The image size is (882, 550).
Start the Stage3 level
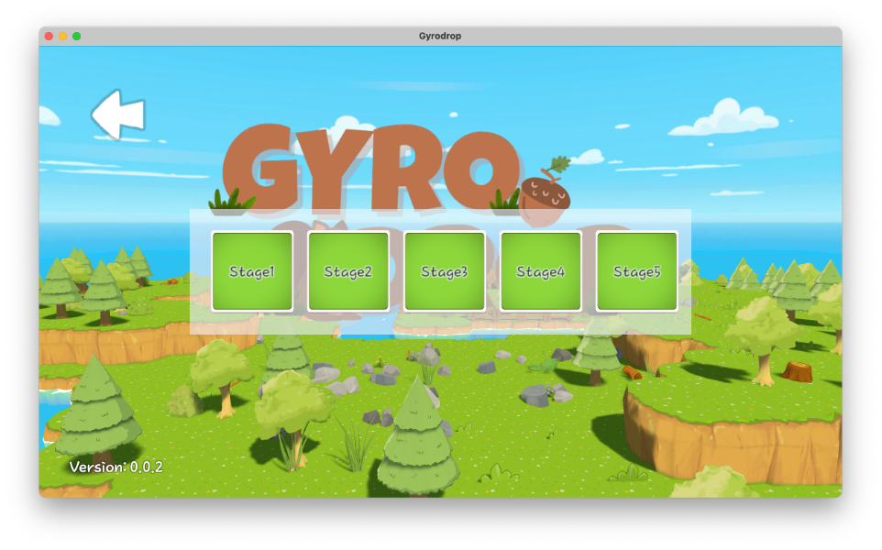pyautogui.click(x=445, y=271)
